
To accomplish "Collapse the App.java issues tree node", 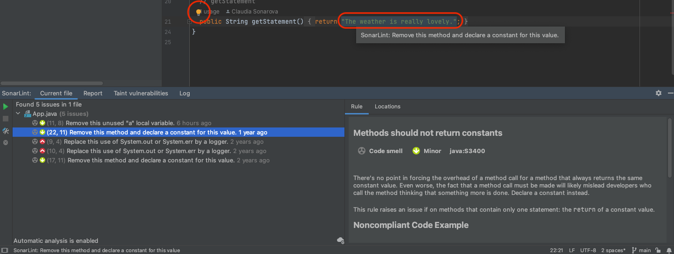I will (18, 114).
